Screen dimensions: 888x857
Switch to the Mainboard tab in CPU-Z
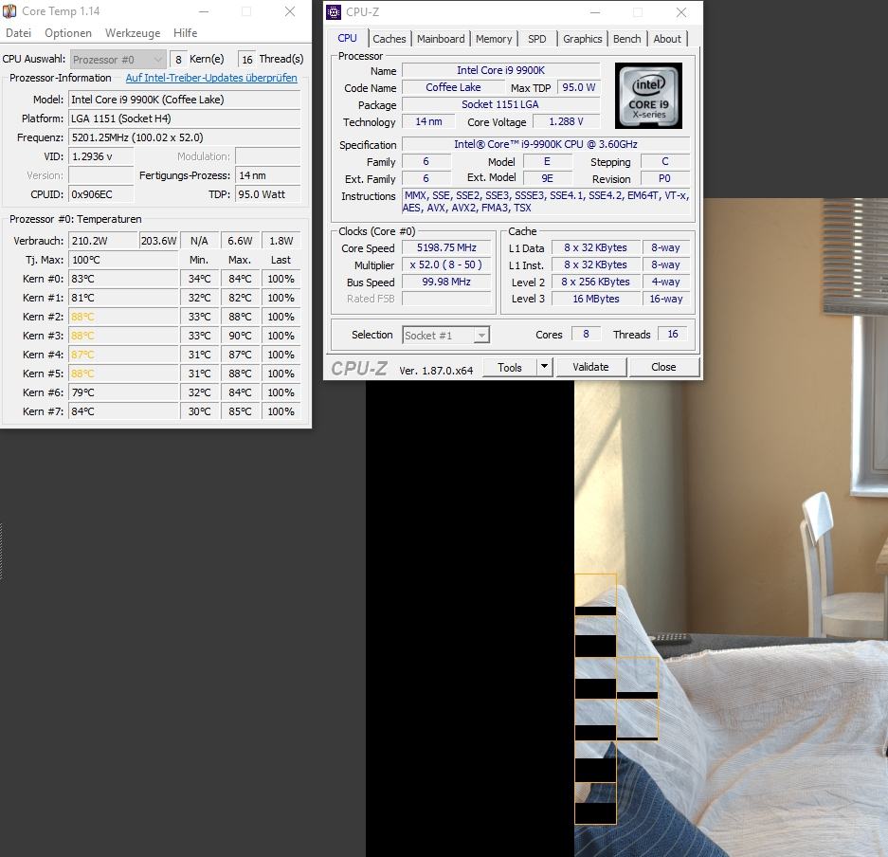point(441,39)
